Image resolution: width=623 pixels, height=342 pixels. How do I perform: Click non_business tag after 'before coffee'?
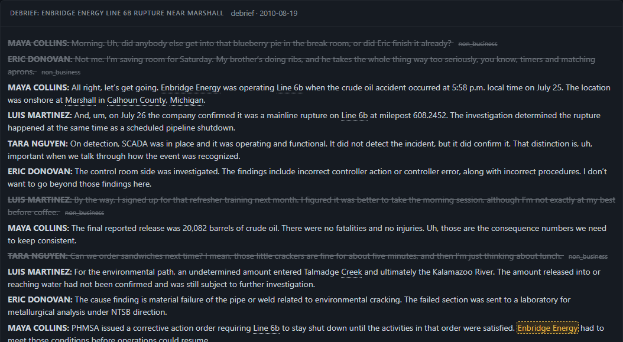[x=85, y=213]
